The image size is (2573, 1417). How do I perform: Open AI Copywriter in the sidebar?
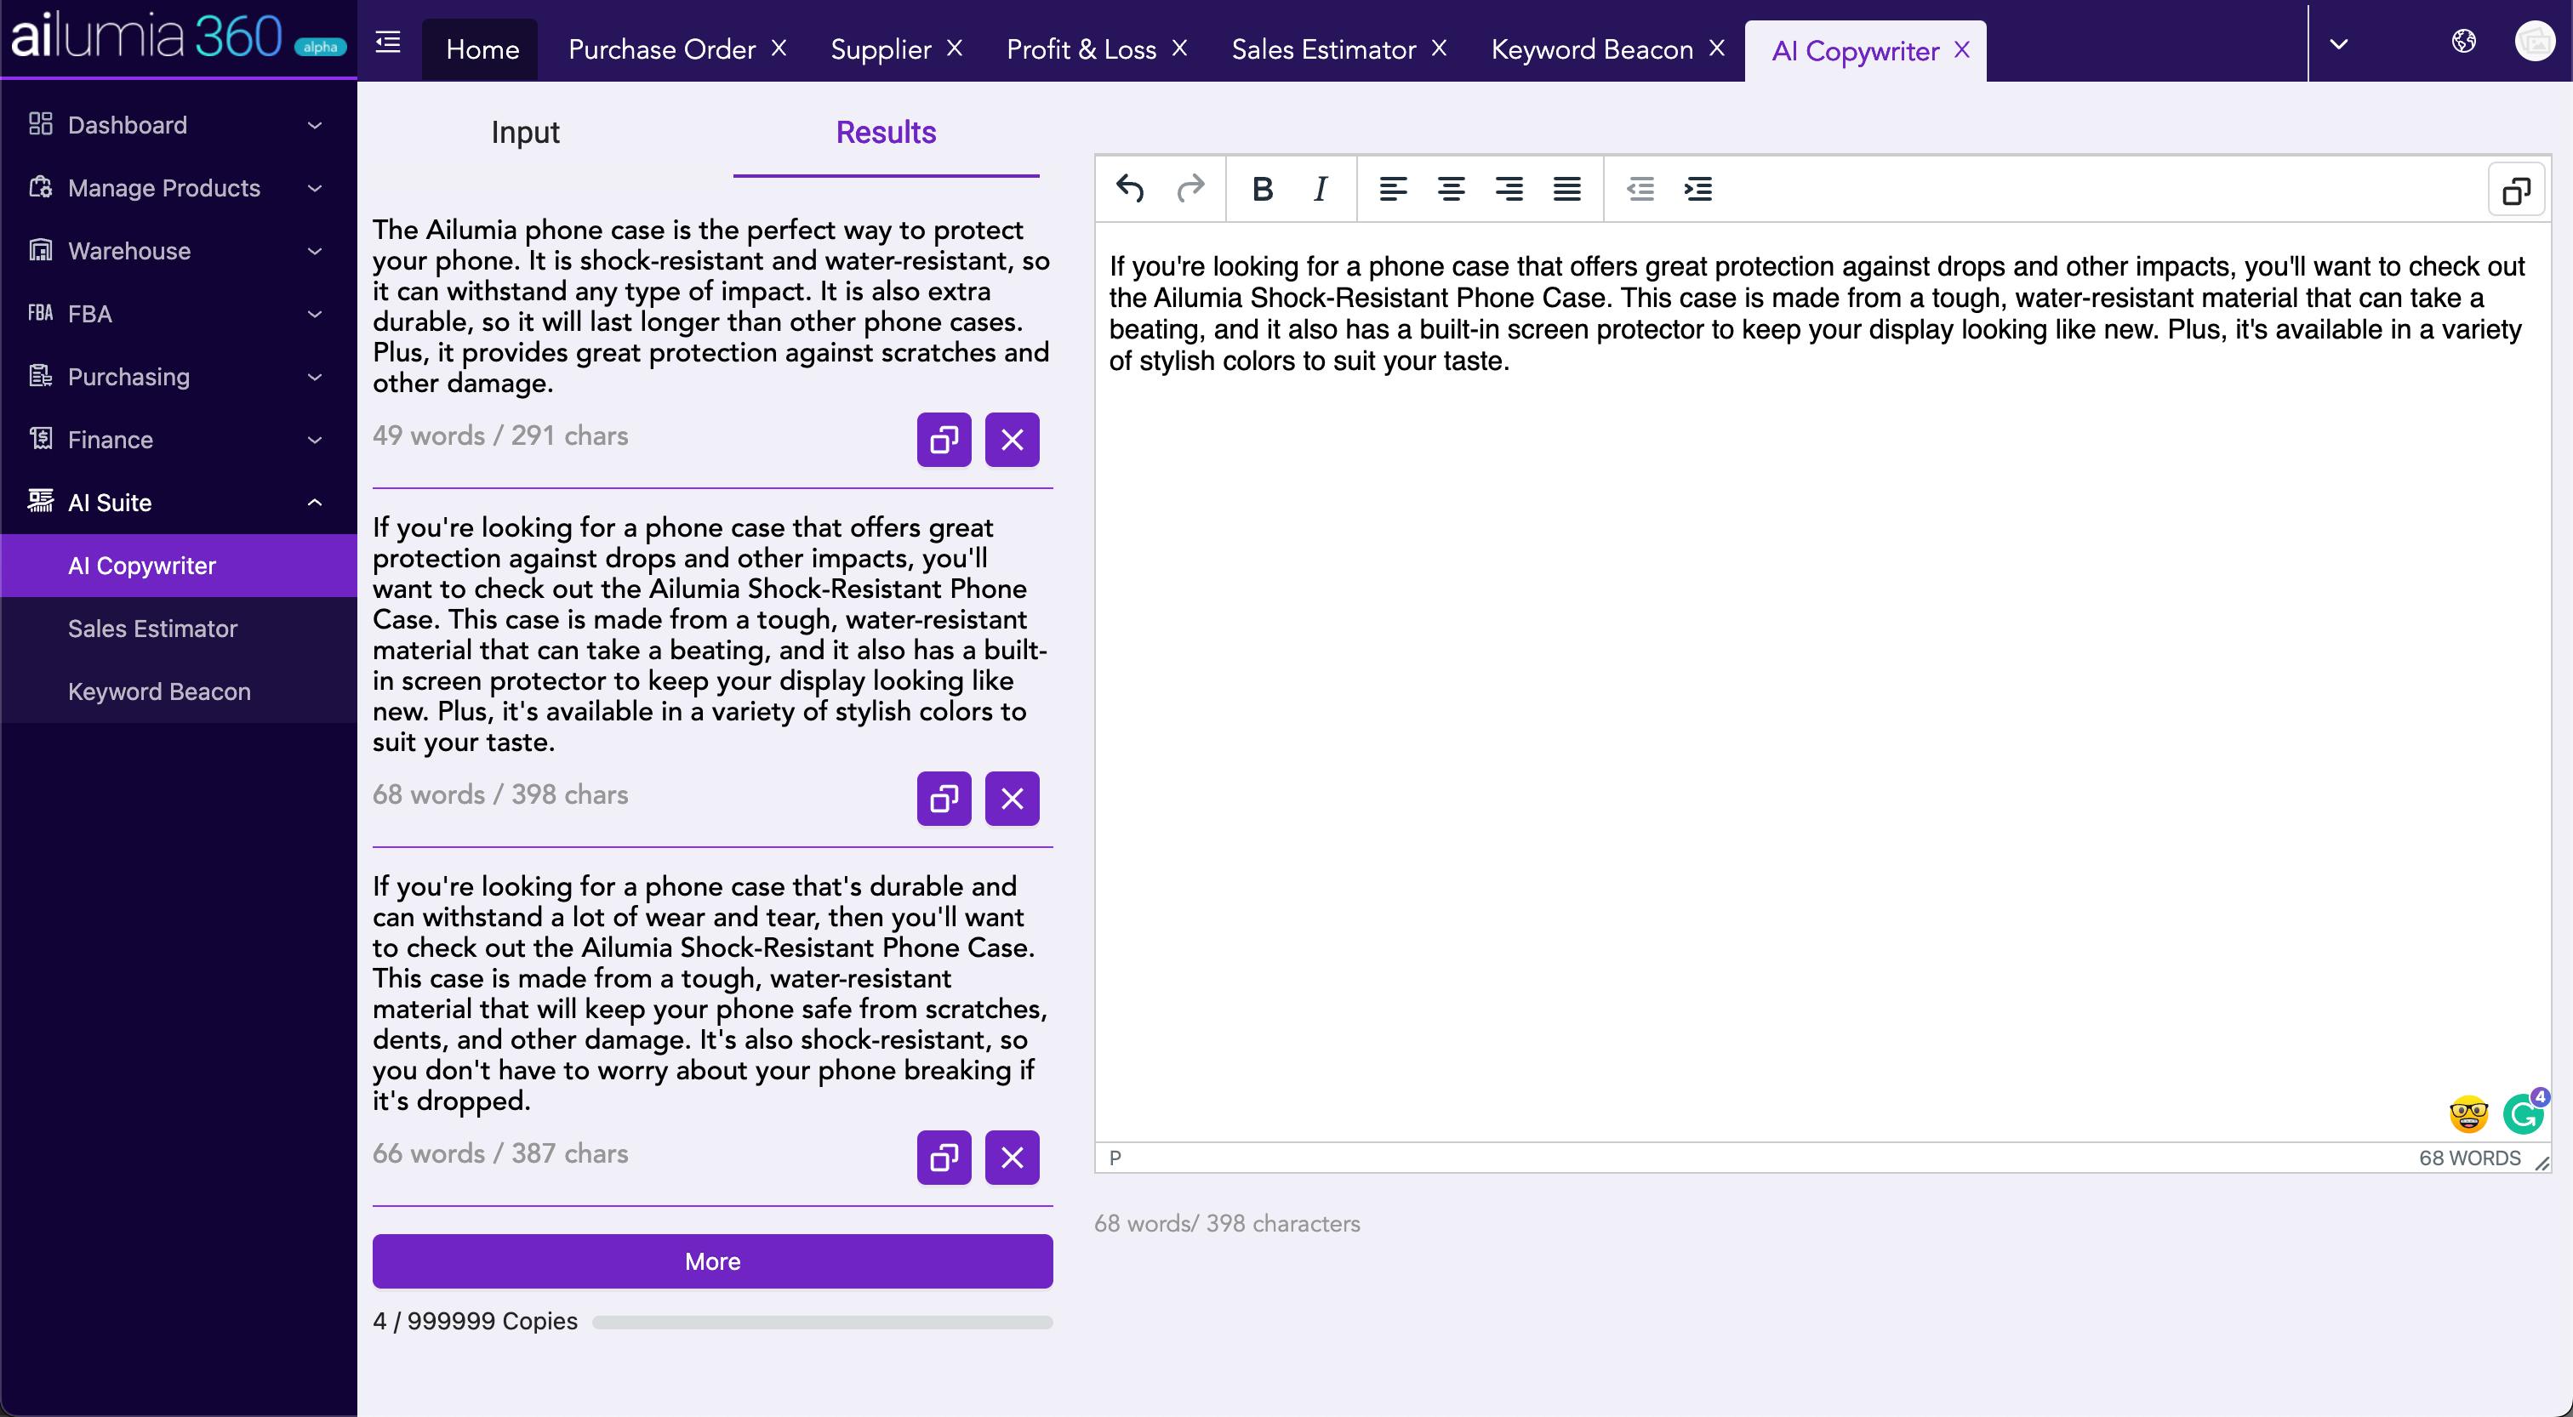point(179,566)
